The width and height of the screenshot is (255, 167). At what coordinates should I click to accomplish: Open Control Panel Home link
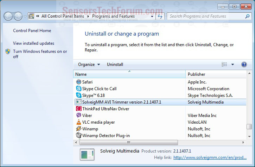(x=32, y=31)
